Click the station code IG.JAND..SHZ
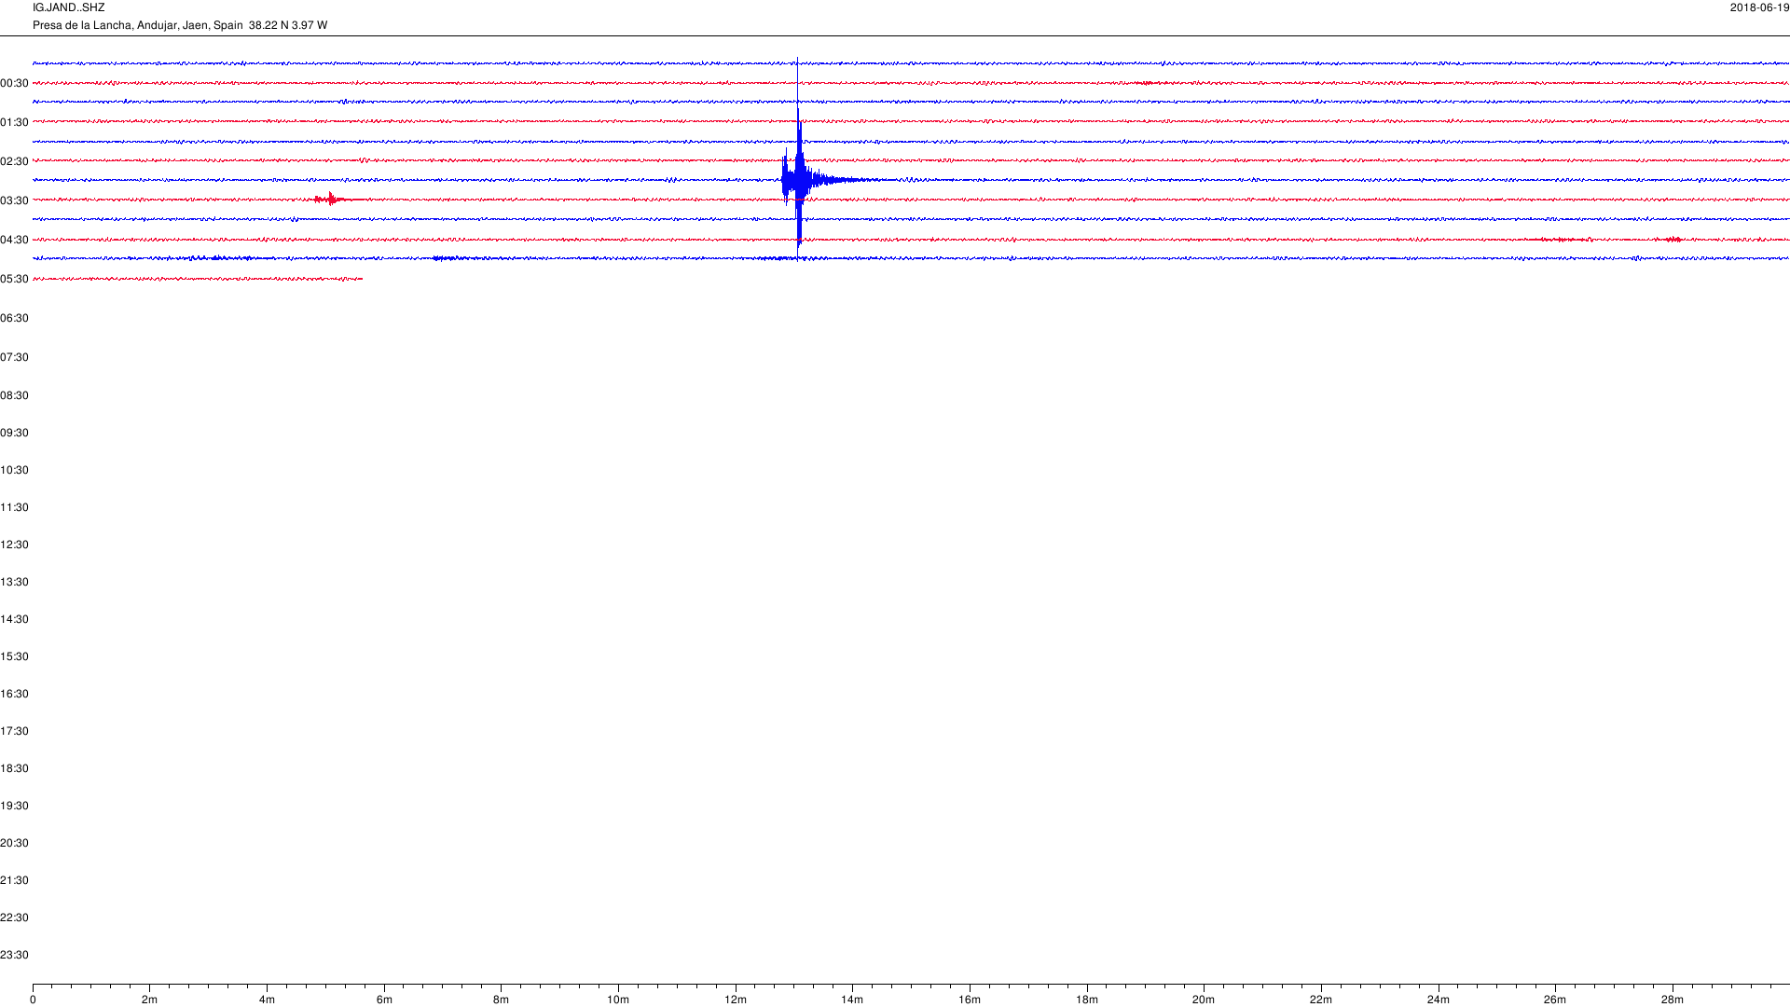Image resolution: width=1790 pixels, height=1007 pixels. [x=68, y=7]
